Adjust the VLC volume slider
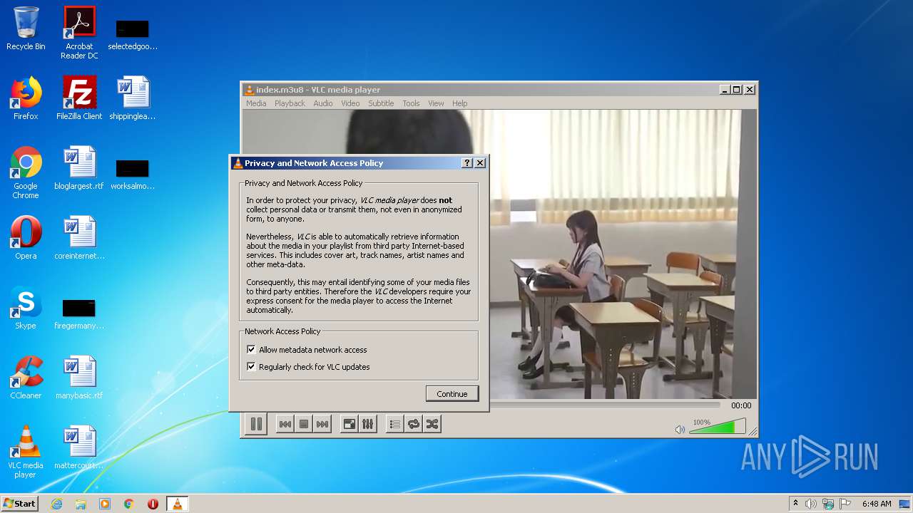The height and width of the screenshot is (513, 913). (x=718, y=427)
